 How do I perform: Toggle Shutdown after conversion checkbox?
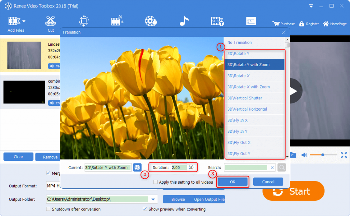tap(48, 209)
